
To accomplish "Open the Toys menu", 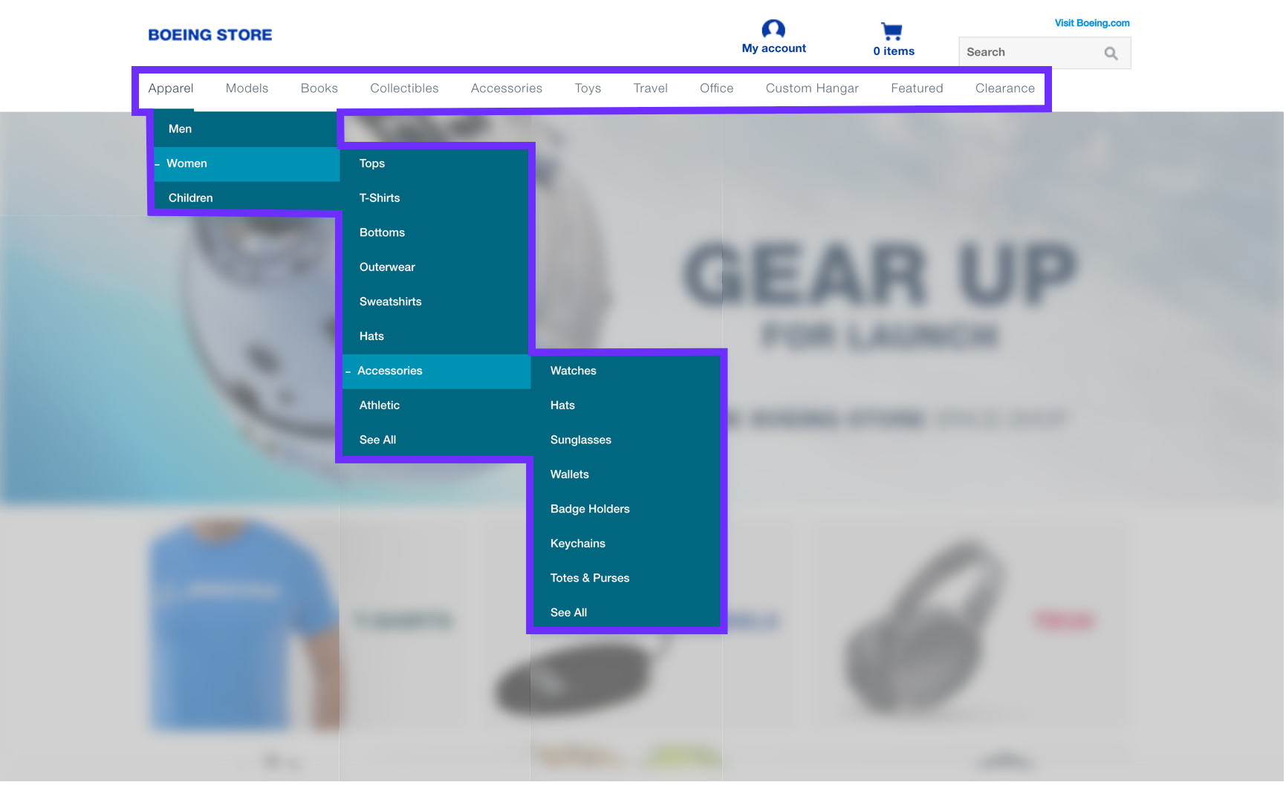I will 588,88.
